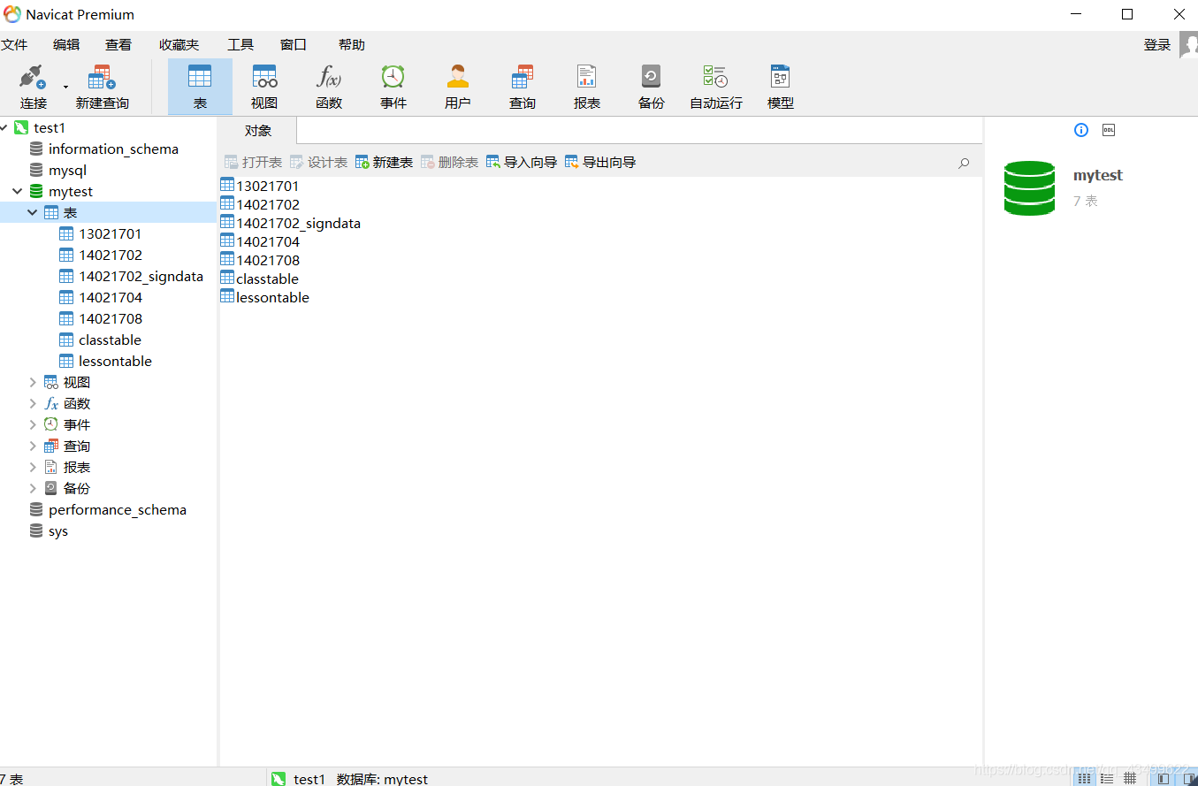Open the 工具 menu
Image resolution: width=1198 pixels, height=786 pixels.
click(240, 45)
